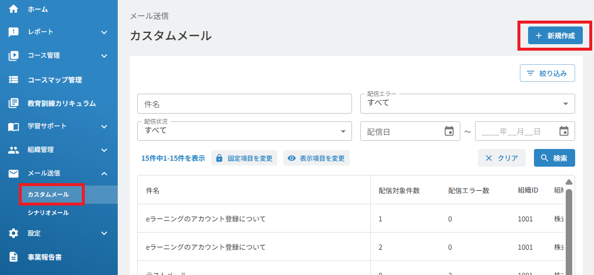This screenshot has height=275, width=594.
Task: Open calendar picker for 配信日 start date
Action: click(449, 131)
